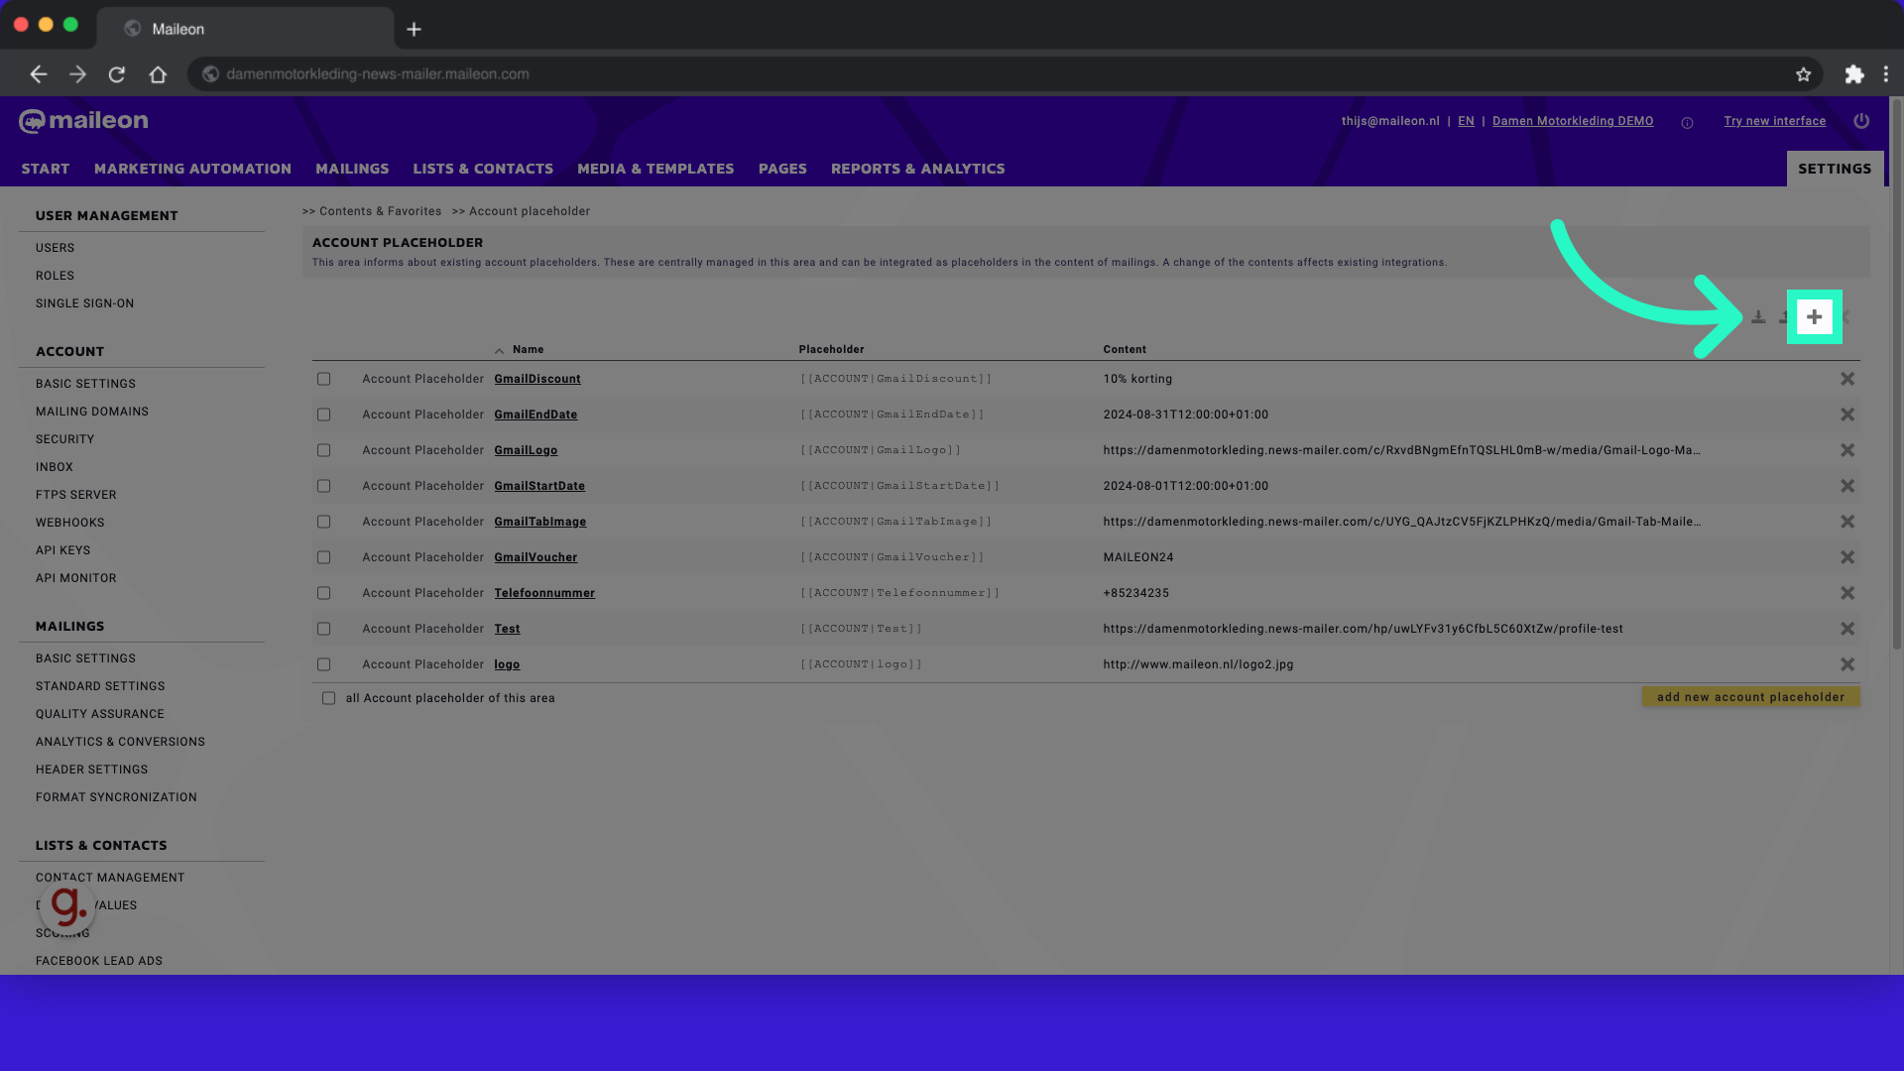Switch language via EN link

coord(1466,121)
